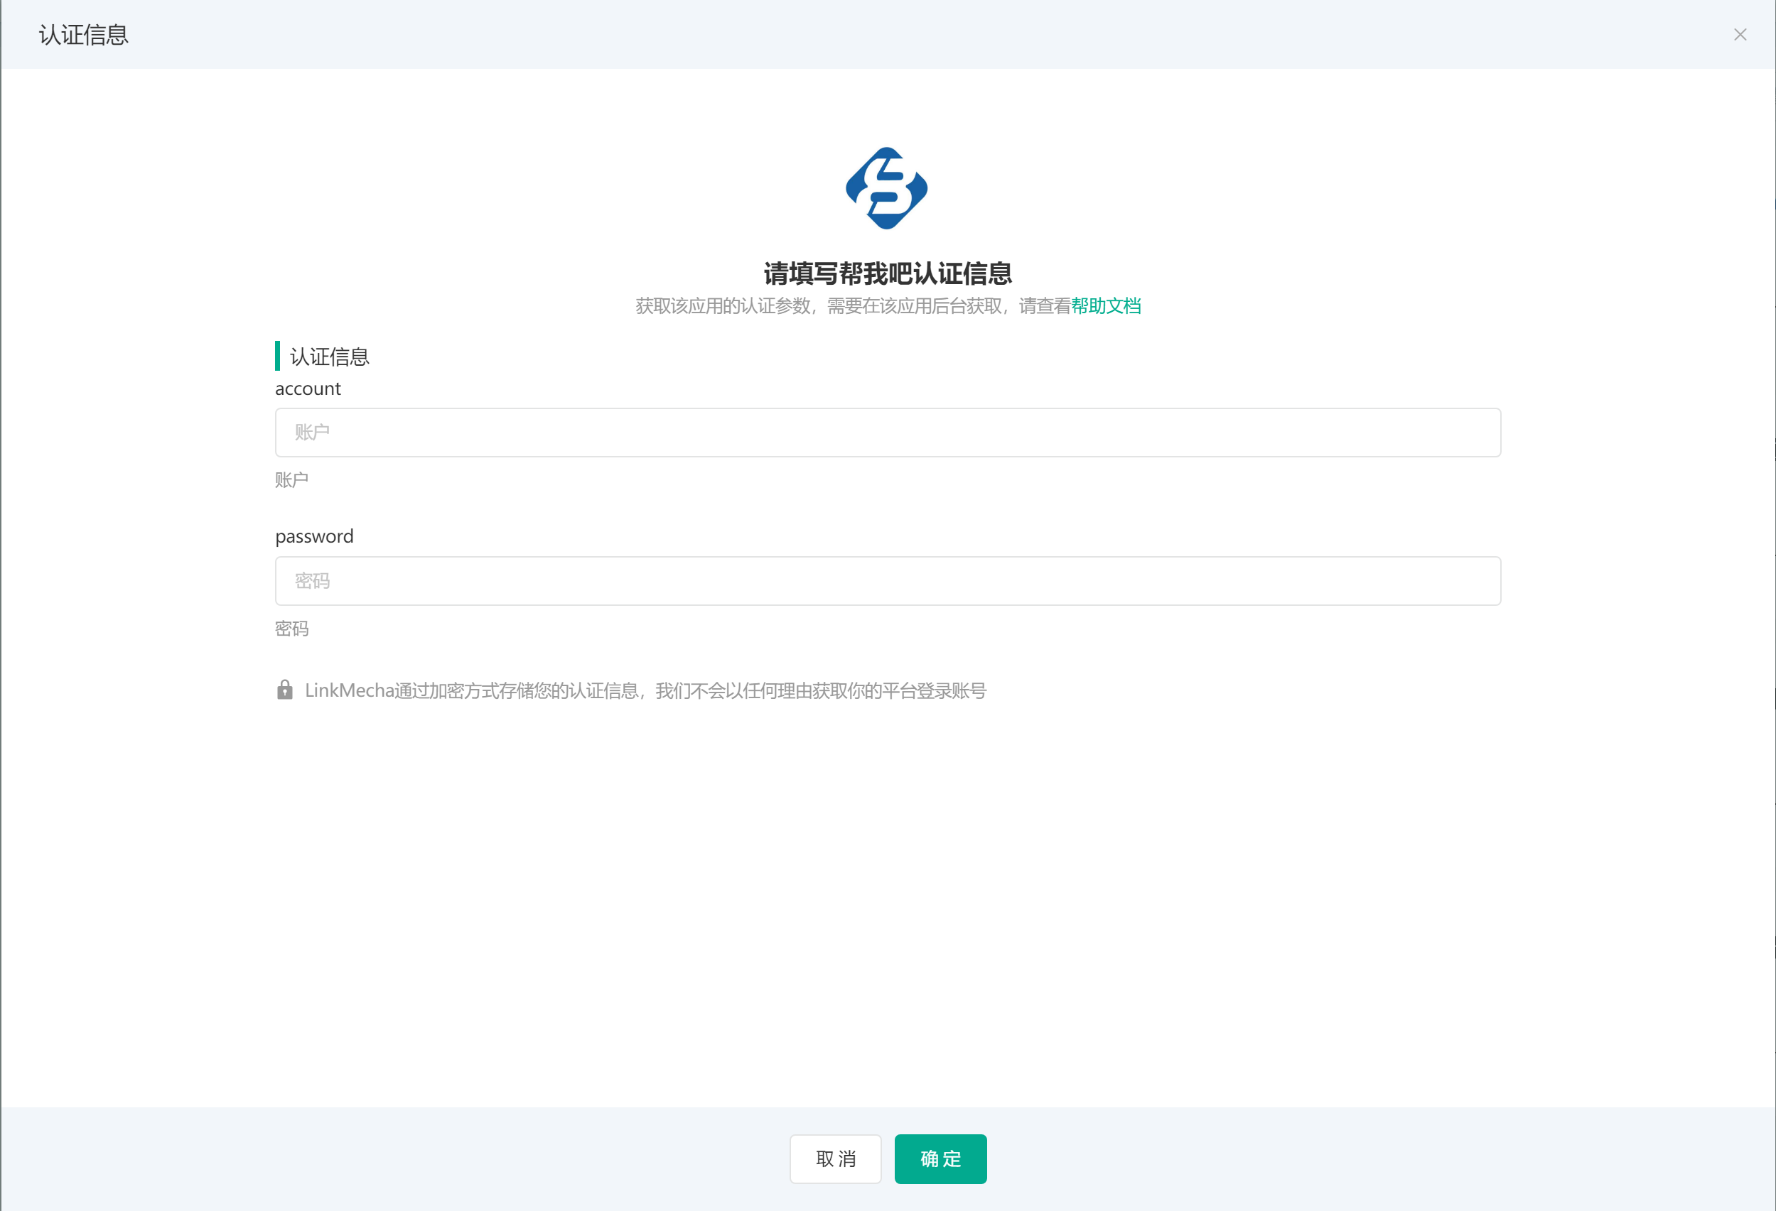Focus the account 账户 input field
This screenshot has width=1776, height=1211.
point(888,432)
